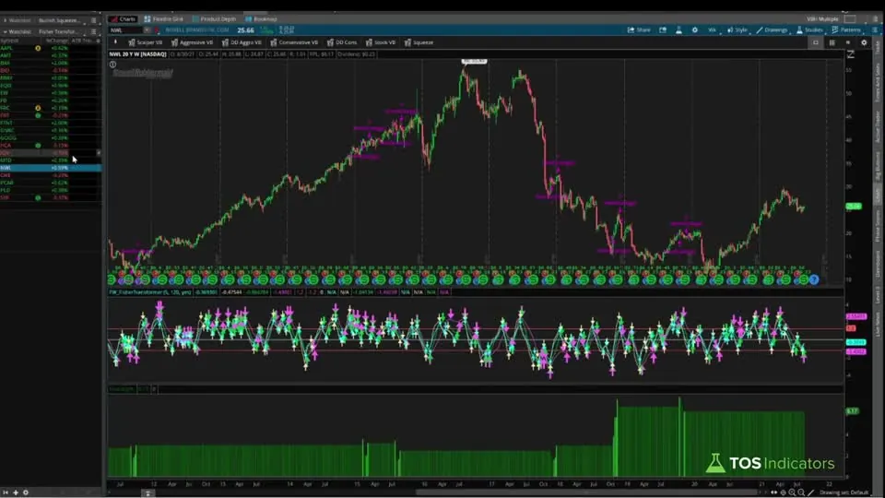Select AMT row in the watchlist
The image size is (885, 498).
coord(51,55)
